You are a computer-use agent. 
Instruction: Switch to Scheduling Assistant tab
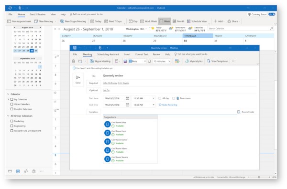(x=108, y=54)
